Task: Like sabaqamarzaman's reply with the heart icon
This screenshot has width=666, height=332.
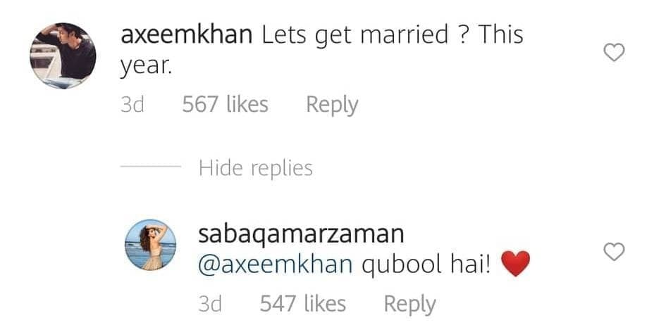Action: click(614, 252)
